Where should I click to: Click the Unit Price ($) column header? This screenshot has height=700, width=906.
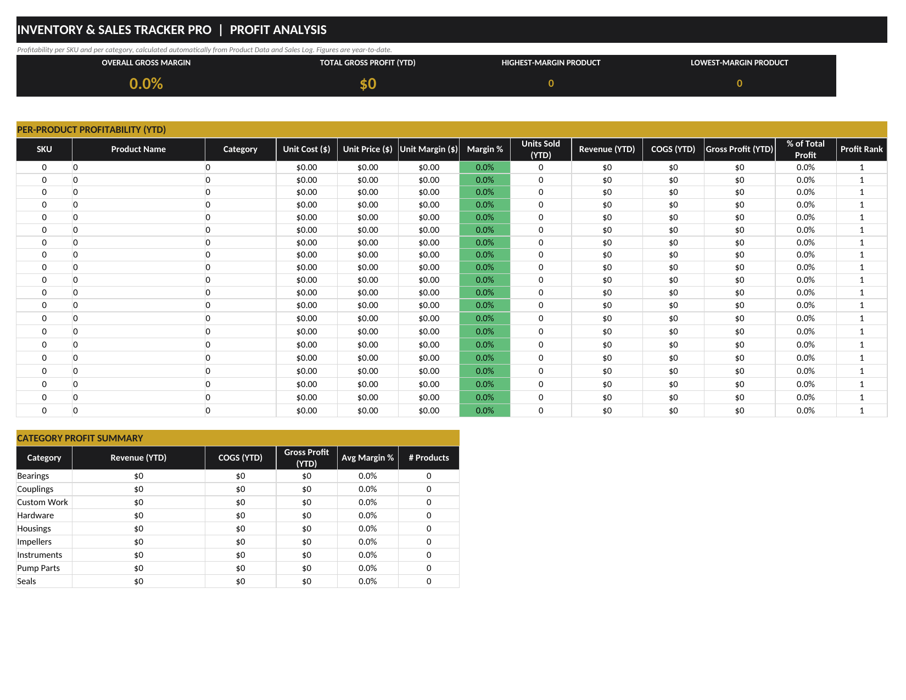tap(368, 149)
